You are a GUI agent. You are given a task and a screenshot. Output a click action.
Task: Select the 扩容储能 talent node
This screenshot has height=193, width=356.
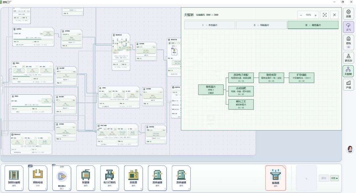302,78
